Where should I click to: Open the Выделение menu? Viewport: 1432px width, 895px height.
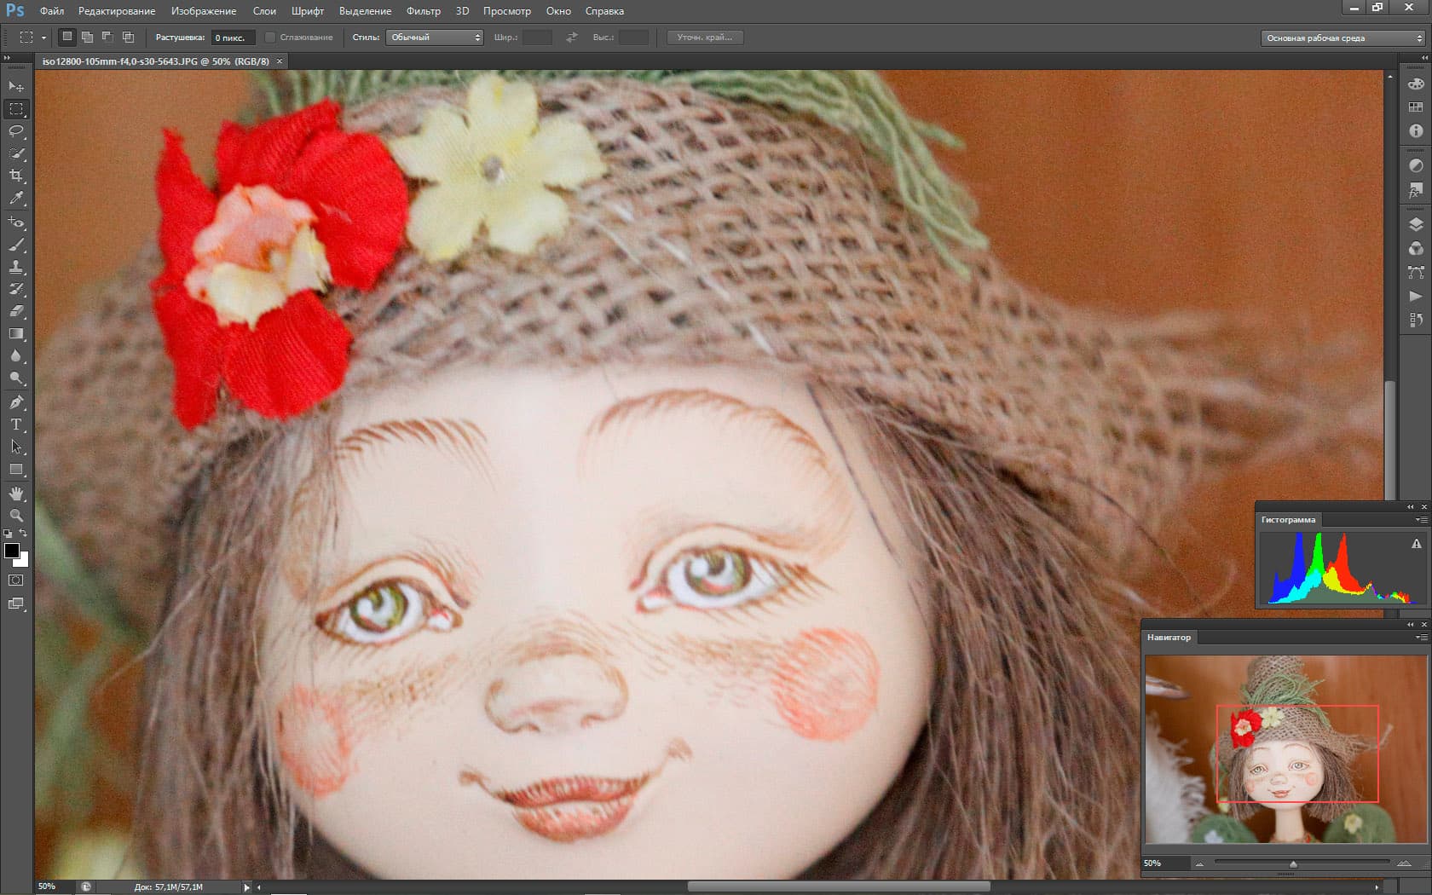coord(366,11)
